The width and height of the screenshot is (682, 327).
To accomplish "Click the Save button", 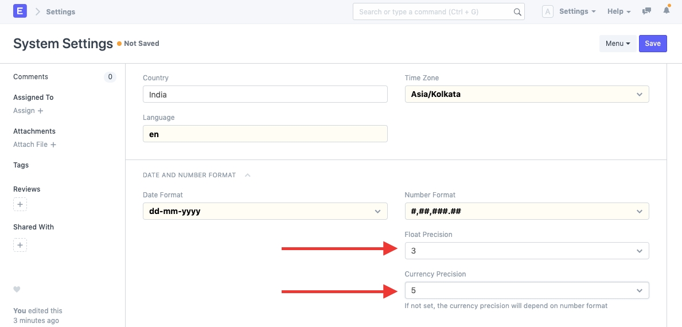I will (653, 44).
